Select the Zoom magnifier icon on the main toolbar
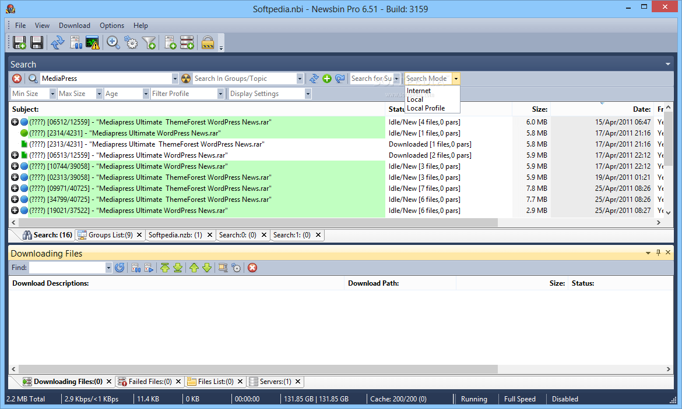682x409 pixels. [x=113, y=42]
